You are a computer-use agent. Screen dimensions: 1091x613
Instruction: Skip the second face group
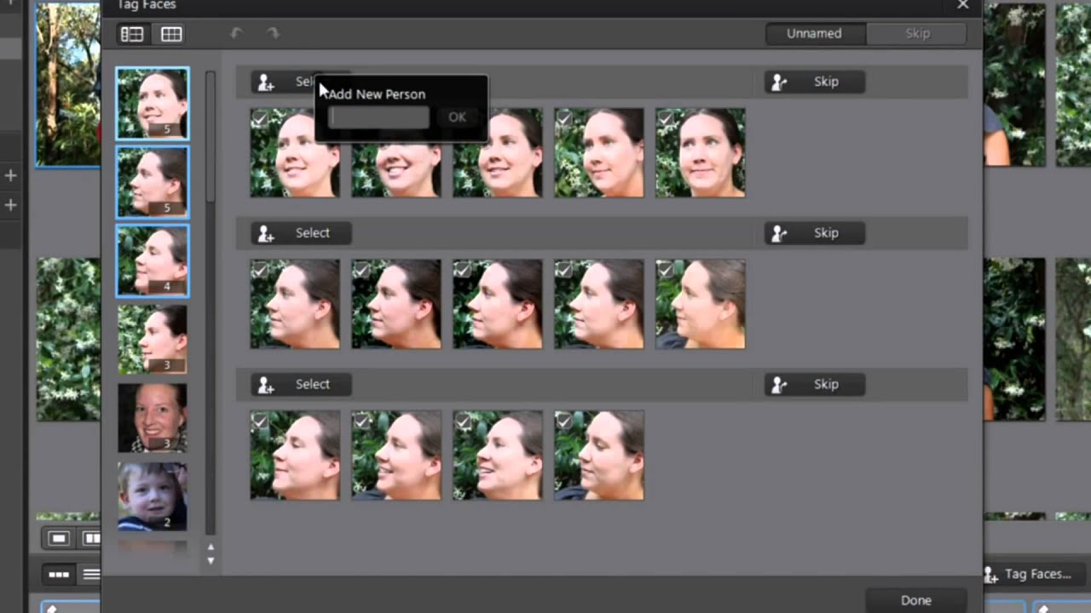pyautogui.click(x=815, y=233)
